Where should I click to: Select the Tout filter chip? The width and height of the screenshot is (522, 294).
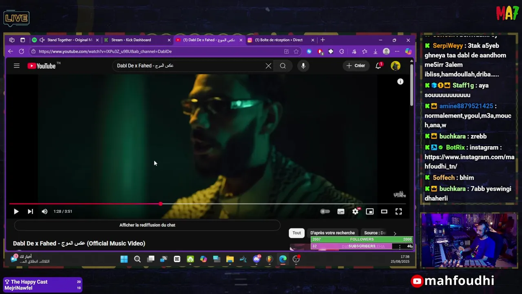coord(297,233)
